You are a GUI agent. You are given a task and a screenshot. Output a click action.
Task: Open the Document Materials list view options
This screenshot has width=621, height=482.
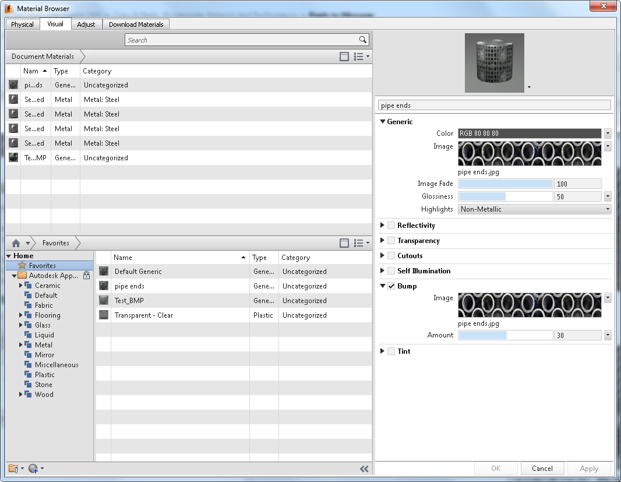pyautogui.click(x=359, y=57)
